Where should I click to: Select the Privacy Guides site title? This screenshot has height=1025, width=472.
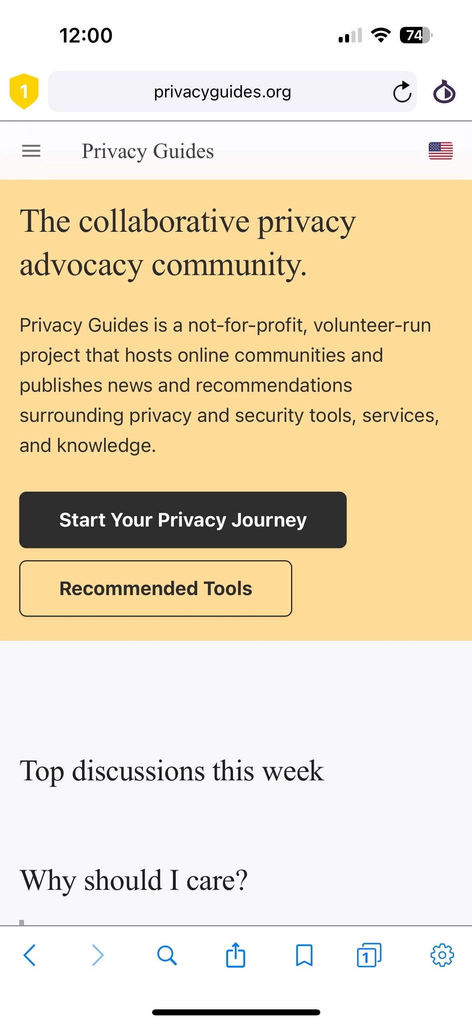point(148,151)
